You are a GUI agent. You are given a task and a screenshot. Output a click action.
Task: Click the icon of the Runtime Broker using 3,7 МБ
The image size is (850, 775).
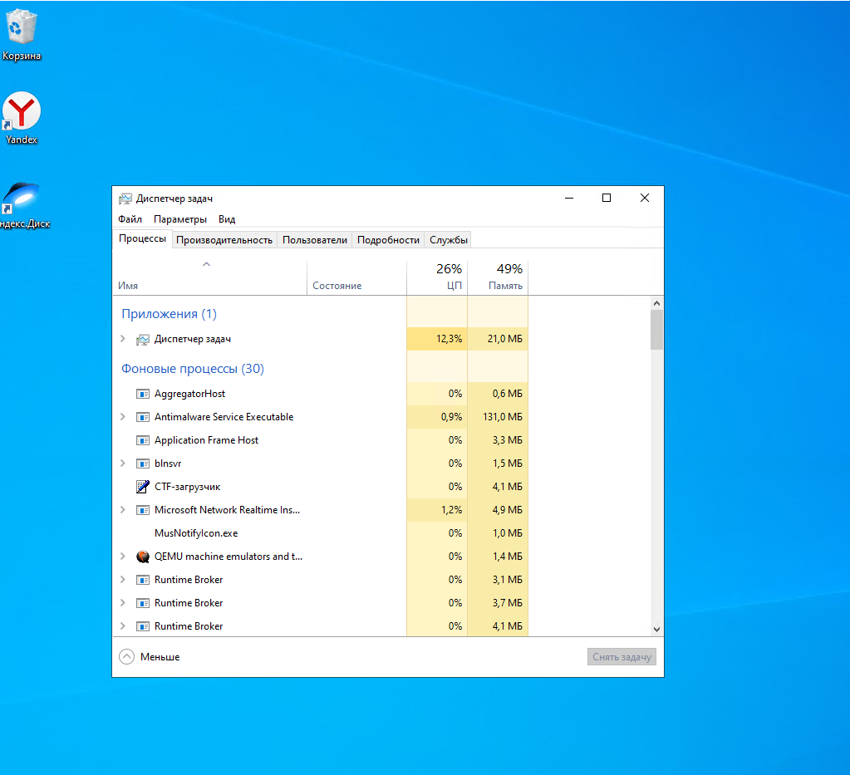(x=143, y=603)
